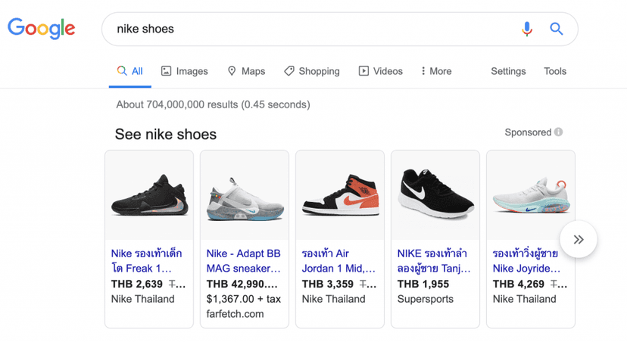627x342 pixels.
Task: Go to the Videos tab
Action: (x=380, y=71)
